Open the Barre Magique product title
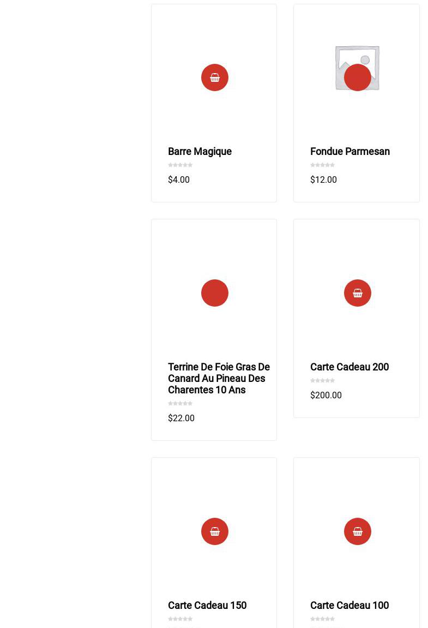 [200, 152]
